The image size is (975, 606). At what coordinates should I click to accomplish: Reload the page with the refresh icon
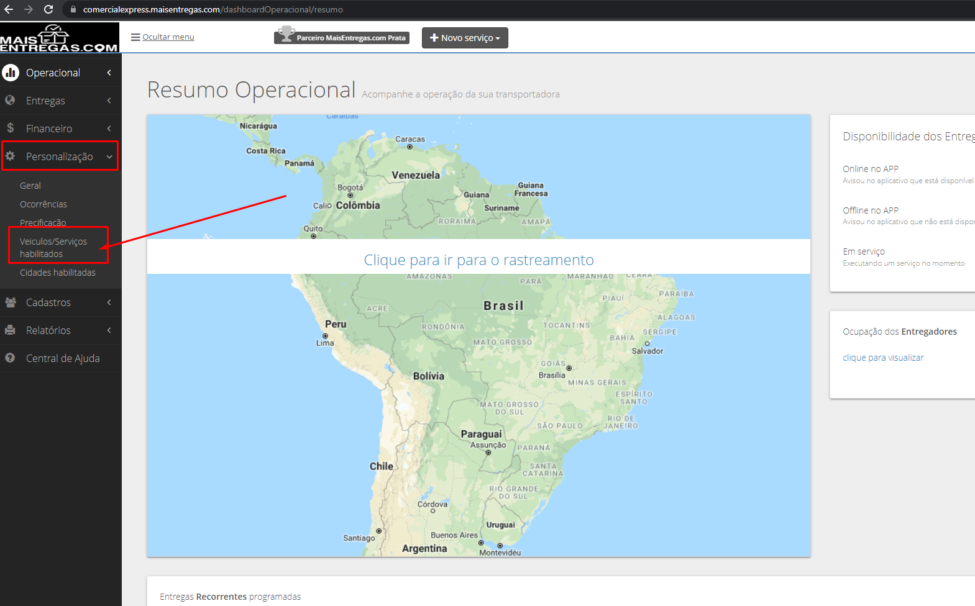[x=48, y=9]
